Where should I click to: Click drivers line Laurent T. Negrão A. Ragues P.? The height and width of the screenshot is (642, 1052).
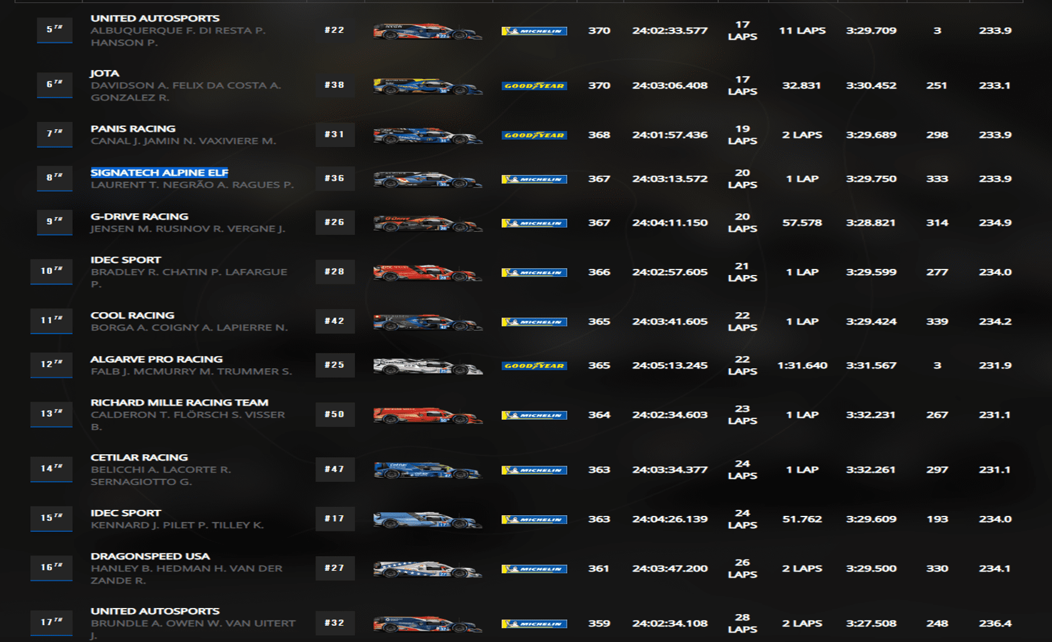click(192, 185)
